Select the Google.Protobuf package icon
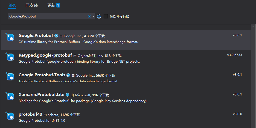The height and width of the screenshot is (128, 256). pos(10,37)
